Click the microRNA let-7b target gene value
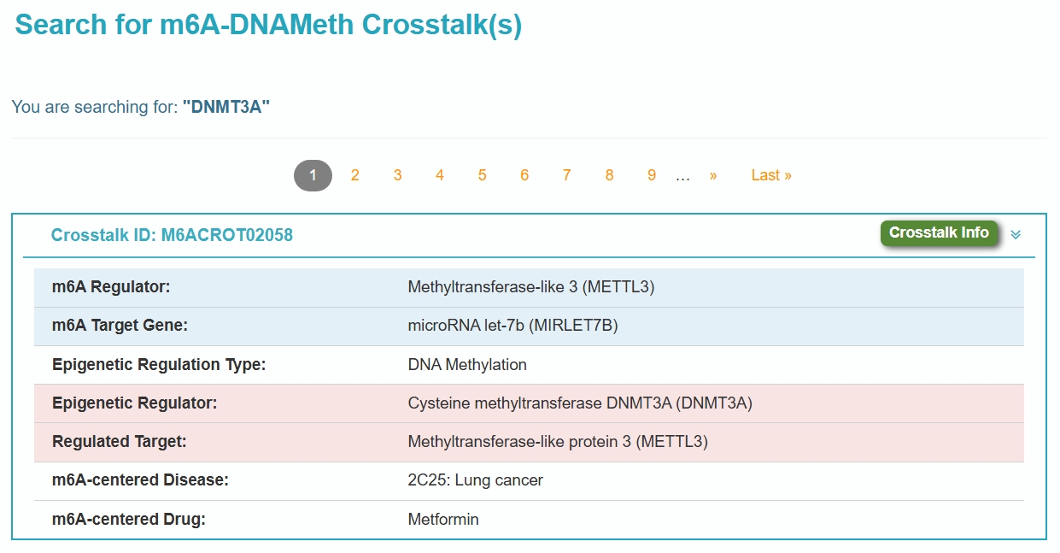This screenshot has width=1060, height=553. pos(512,326)
